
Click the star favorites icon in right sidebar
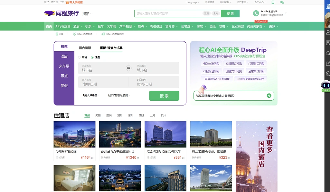point(328,53)
